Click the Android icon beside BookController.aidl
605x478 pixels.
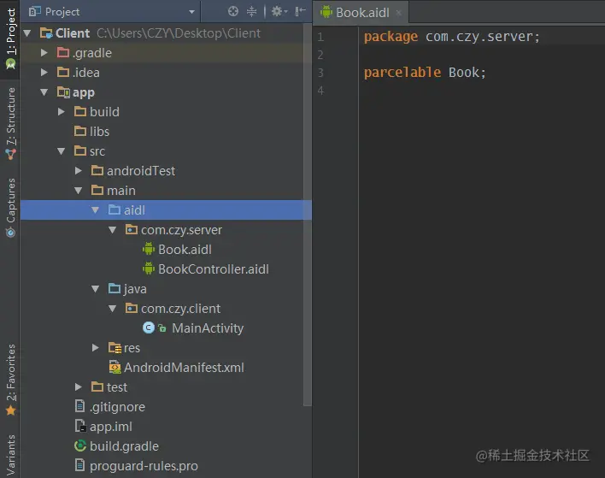pos(149,269)
